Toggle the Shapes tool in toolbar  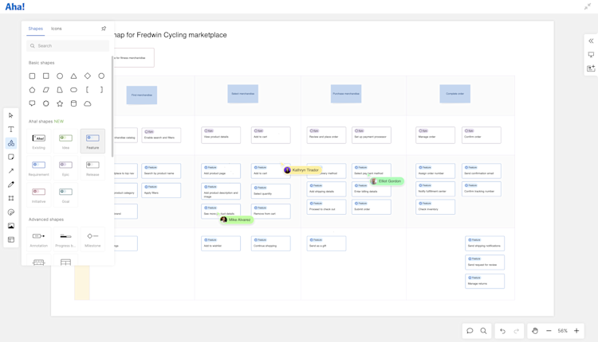pyautogui.click(x=11, y=143)
